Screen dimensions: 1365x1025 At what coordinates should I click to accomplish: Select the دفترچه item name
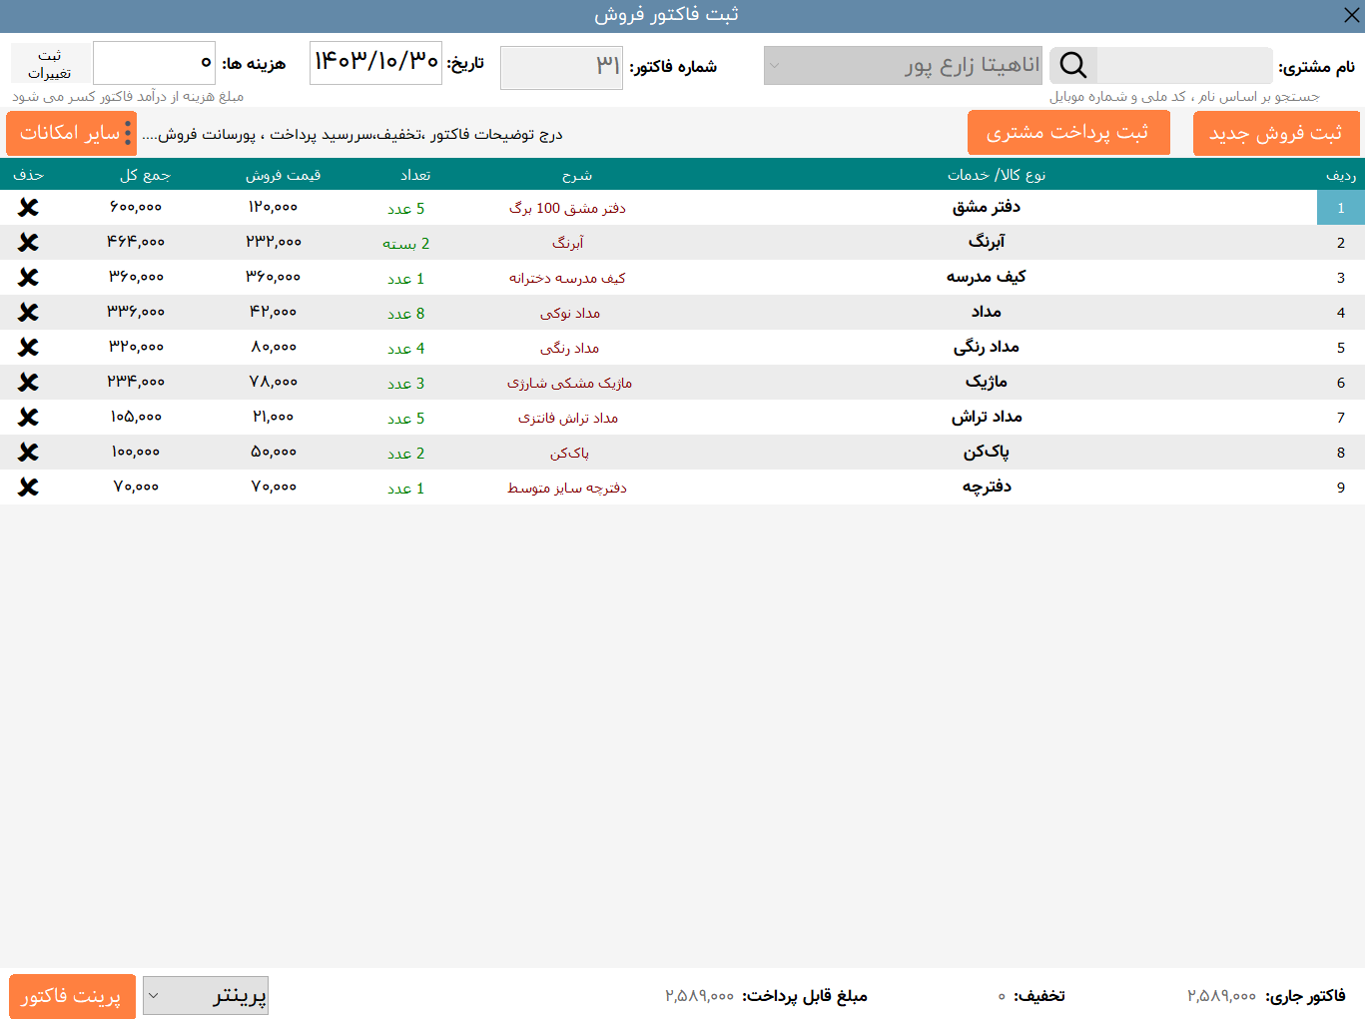pos(987,487)
